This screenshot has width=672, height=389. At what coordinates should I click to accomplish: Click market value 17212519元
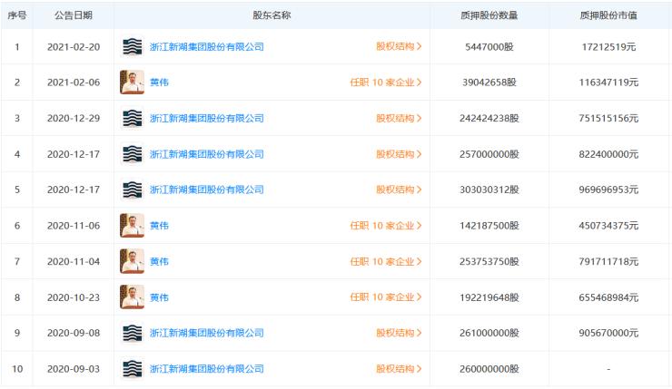(608, 46)
